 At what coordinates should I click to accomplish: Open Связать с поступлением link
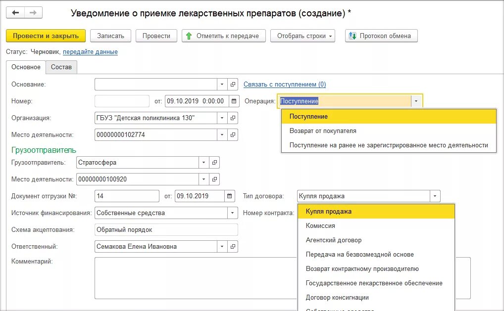[x=284, y=85]
